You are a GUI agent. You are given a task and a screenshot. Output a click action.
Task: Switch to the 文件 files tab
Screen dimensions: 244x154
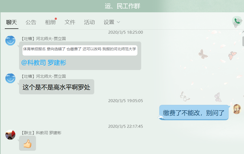70,22
